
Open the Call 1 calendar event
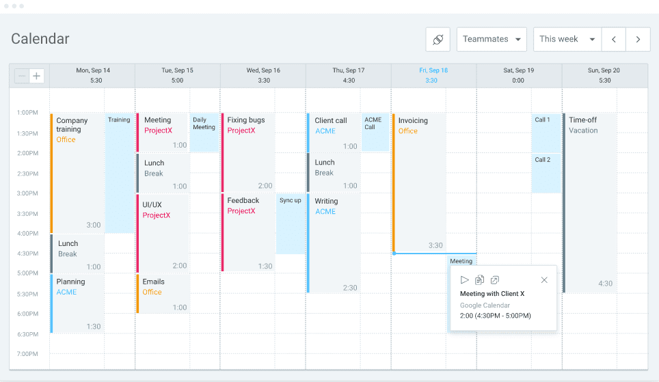pos(546,133)
